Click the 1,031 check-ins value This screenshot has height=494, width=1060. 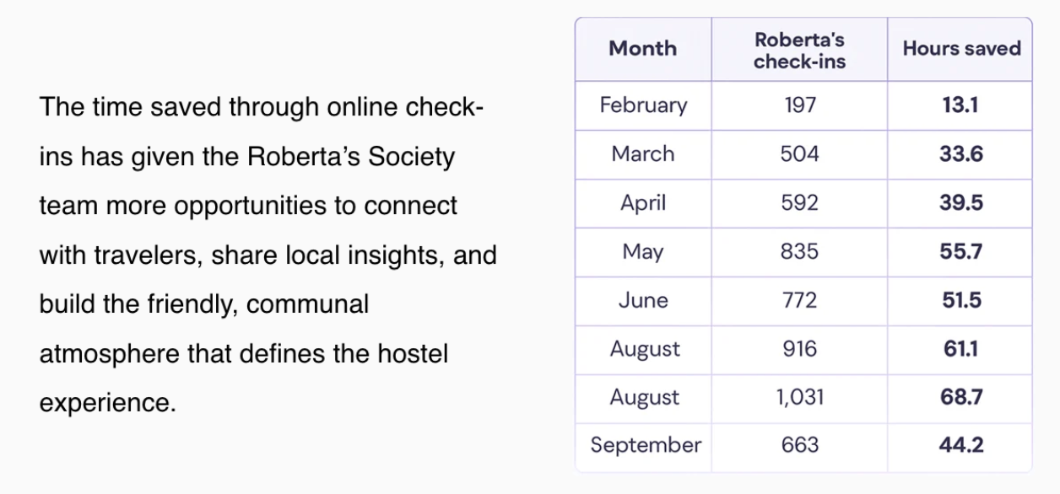(798, 397)
